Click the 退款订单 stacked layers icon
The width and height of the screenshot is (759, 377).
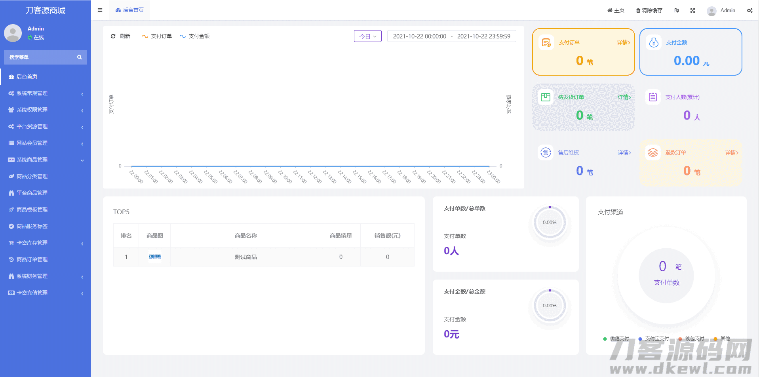[653, 152]
